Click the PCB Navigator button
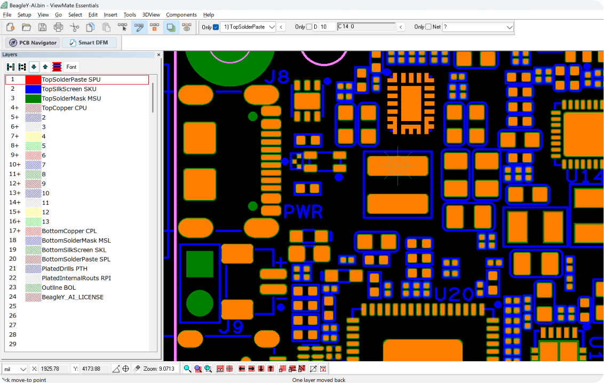604x383 pixels. 33,43
